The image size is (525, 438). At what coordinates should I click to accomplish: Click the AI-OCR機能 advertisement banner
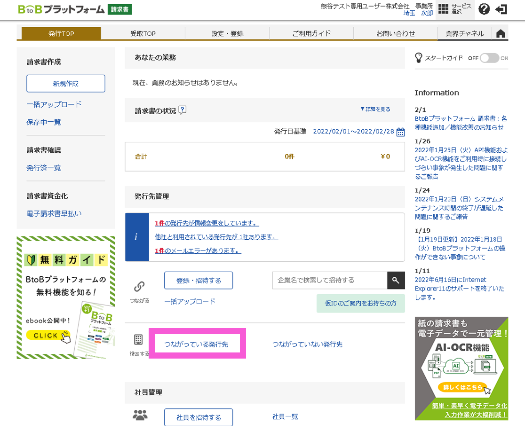click(461, 368)
